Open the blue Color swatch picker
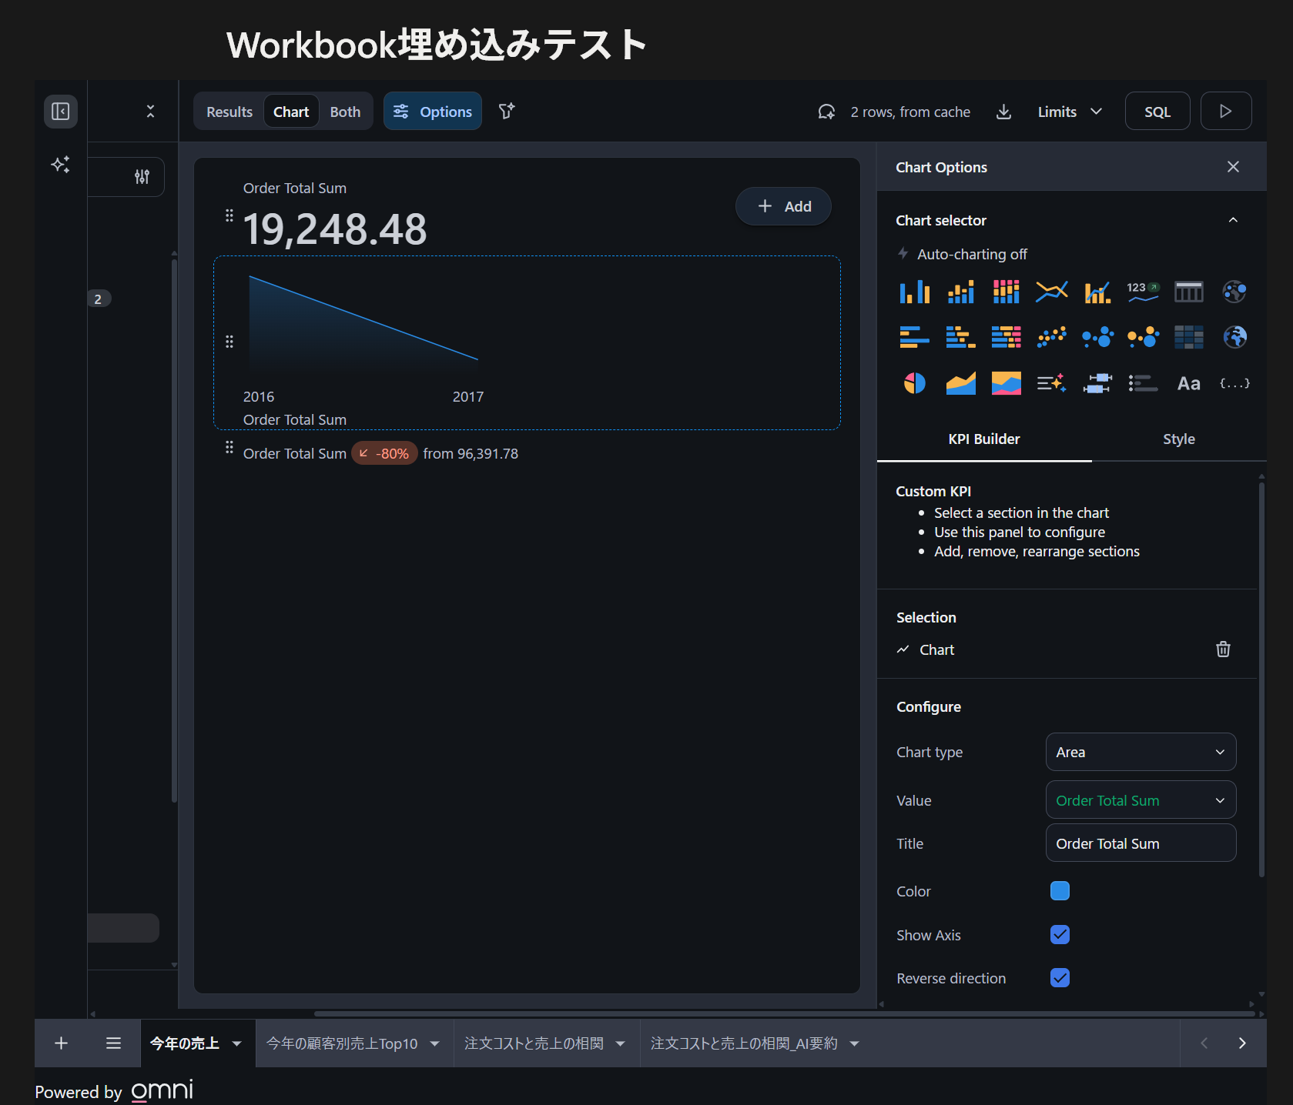Screen dimensions: 1293x1105 pos(1060,891)
